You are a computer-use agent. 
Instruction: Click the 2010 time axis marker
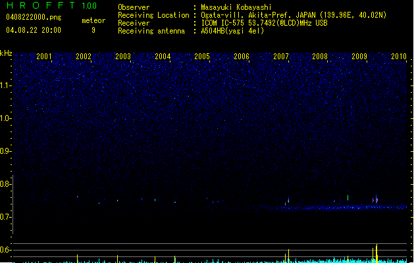[x=399, y=56]
